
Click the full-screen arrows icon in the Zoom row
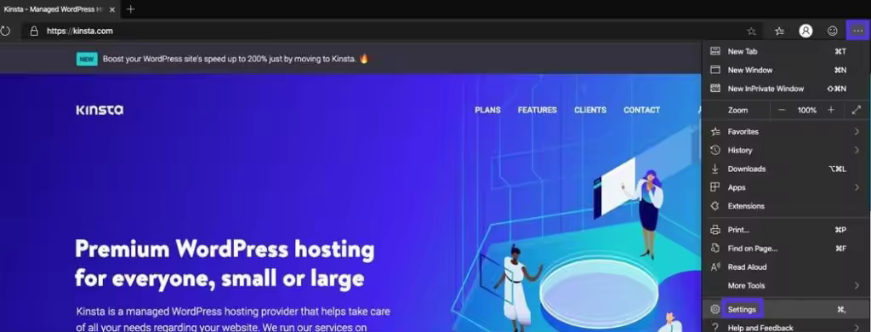pos(856,110)
